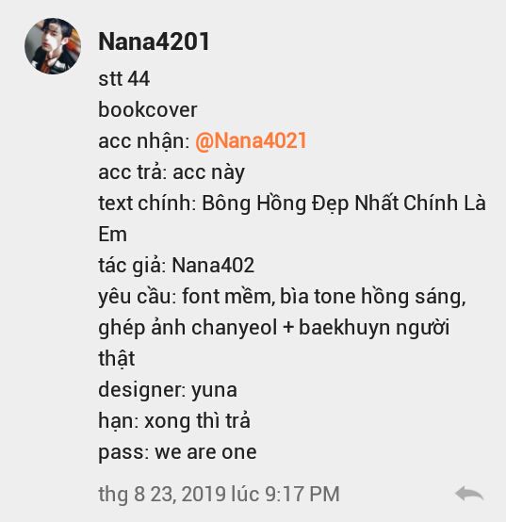Select the "designer: yuna" line
The width and height of the screenshot is (506, 522).
[168, 390]
